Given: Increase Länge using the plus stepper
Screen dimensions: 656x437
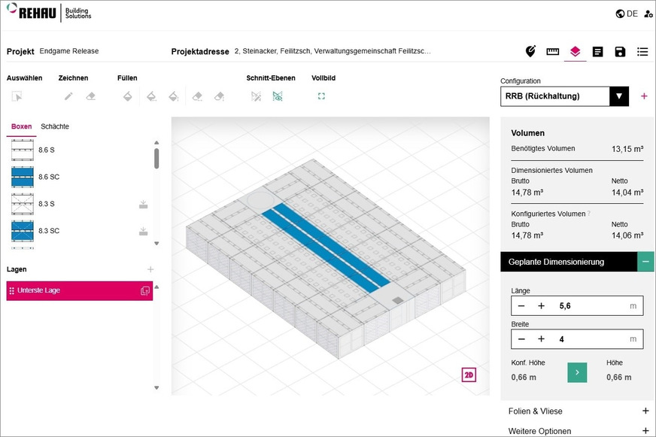Looking at the screenshot, I should 541,305.
